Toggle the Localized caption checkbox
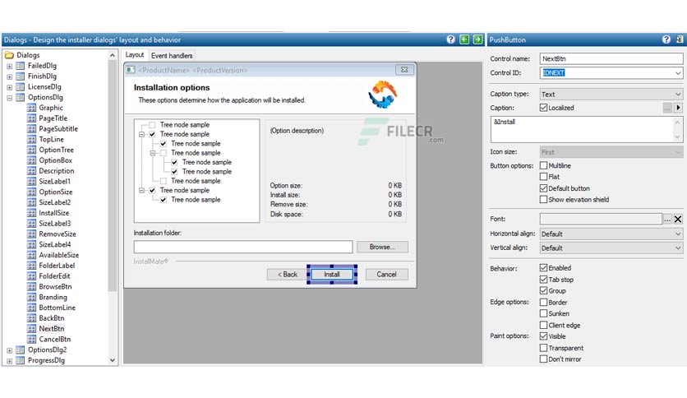The height and width of the screenshot is (398, 687). 543,108
